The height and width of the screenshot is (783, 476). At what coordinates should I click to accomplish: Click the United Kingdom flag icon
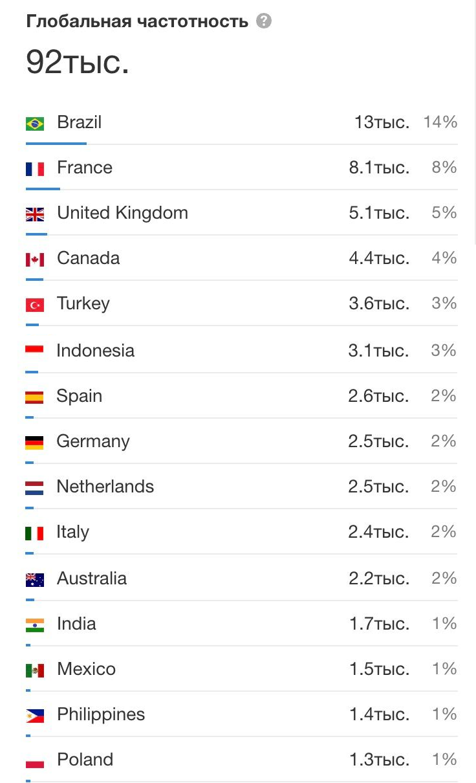(35, 214)
